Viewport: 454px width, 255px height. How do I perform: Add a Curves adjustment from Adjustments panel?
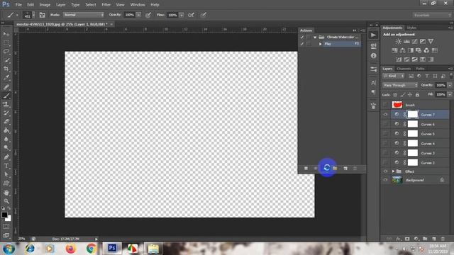[414, 42]
